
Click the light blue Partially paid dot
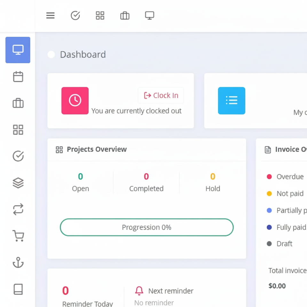269,210
